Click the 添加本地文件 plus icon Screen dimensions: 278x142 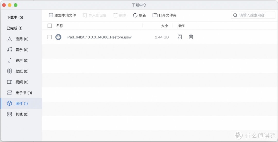pos(51,15)
